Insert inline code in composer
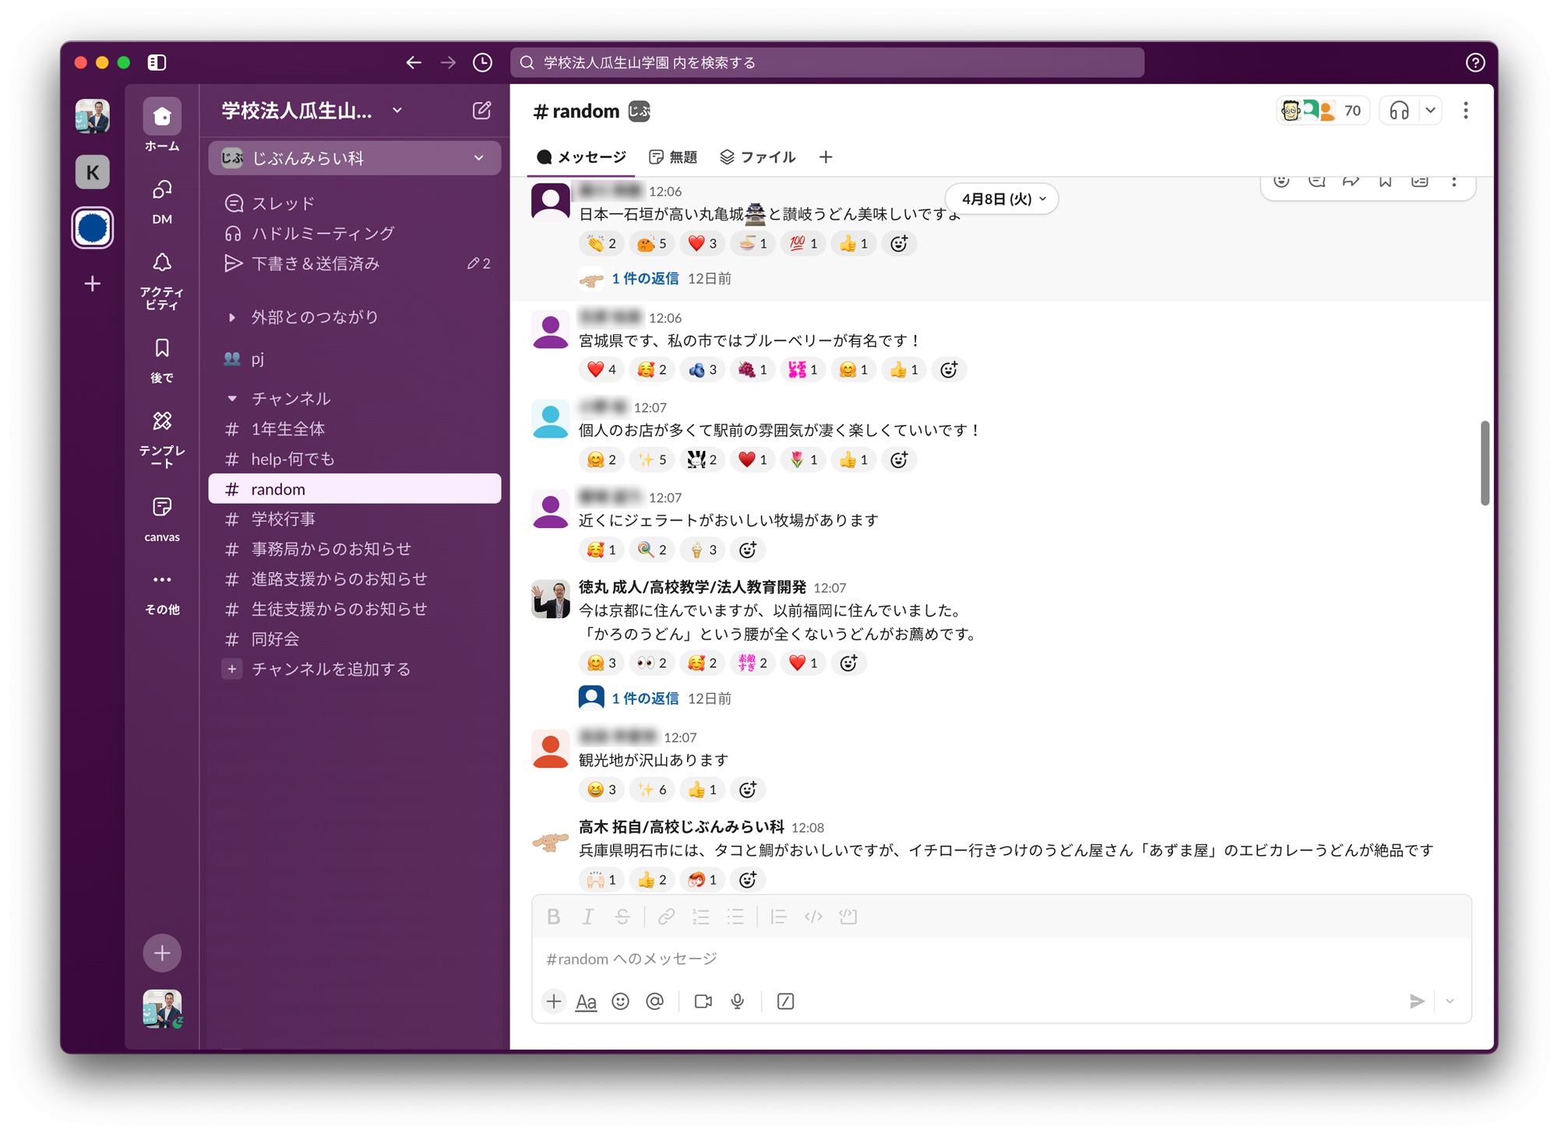This screenshot has width=1558, height=1133. point(813,917)
